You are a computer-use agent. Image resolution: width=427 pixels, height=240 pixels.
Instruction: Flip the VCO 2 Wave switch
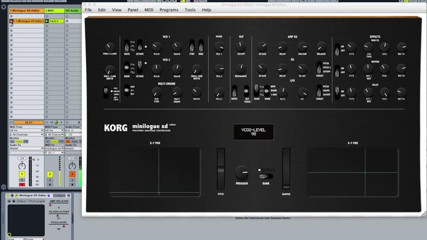pos(127,68)
